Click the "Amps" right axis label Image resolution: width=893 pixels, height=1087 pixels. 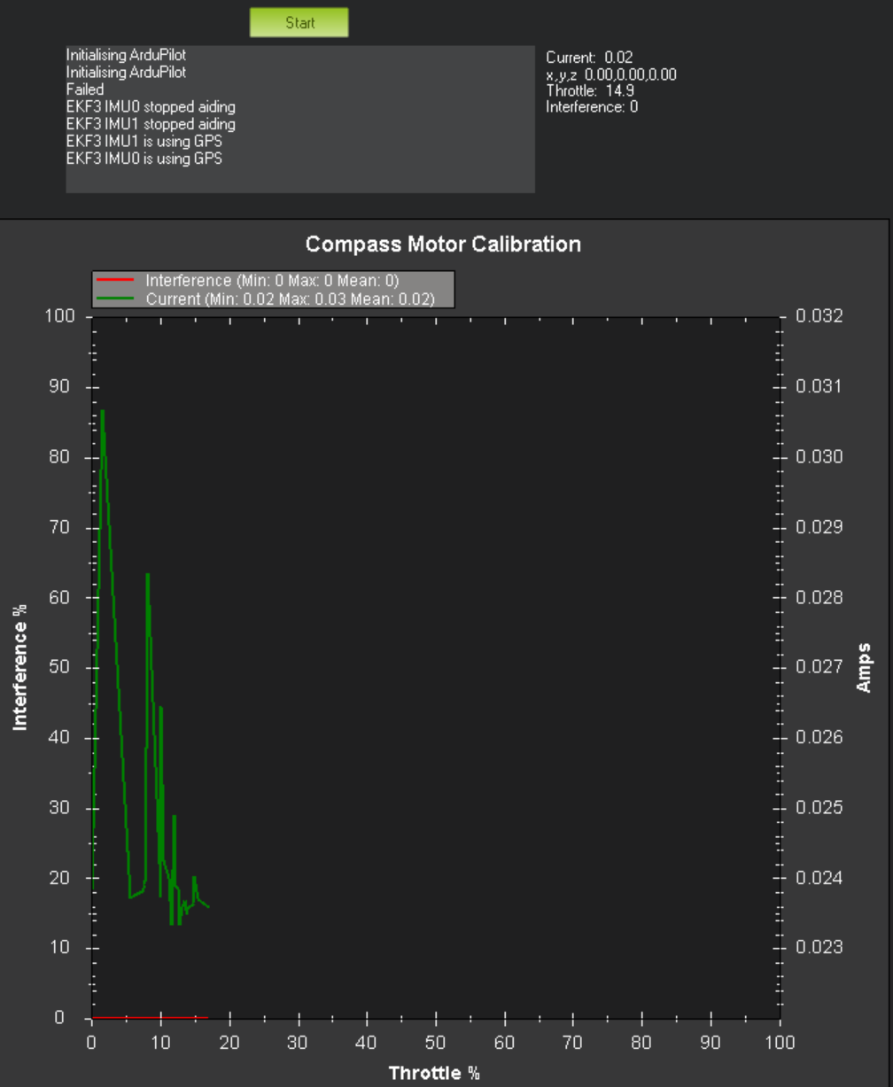click(x=864, y=667)
